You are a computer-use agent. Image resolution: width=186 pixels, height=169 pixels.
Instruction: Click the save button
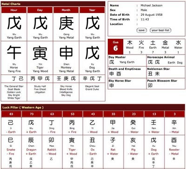[141, 30]
